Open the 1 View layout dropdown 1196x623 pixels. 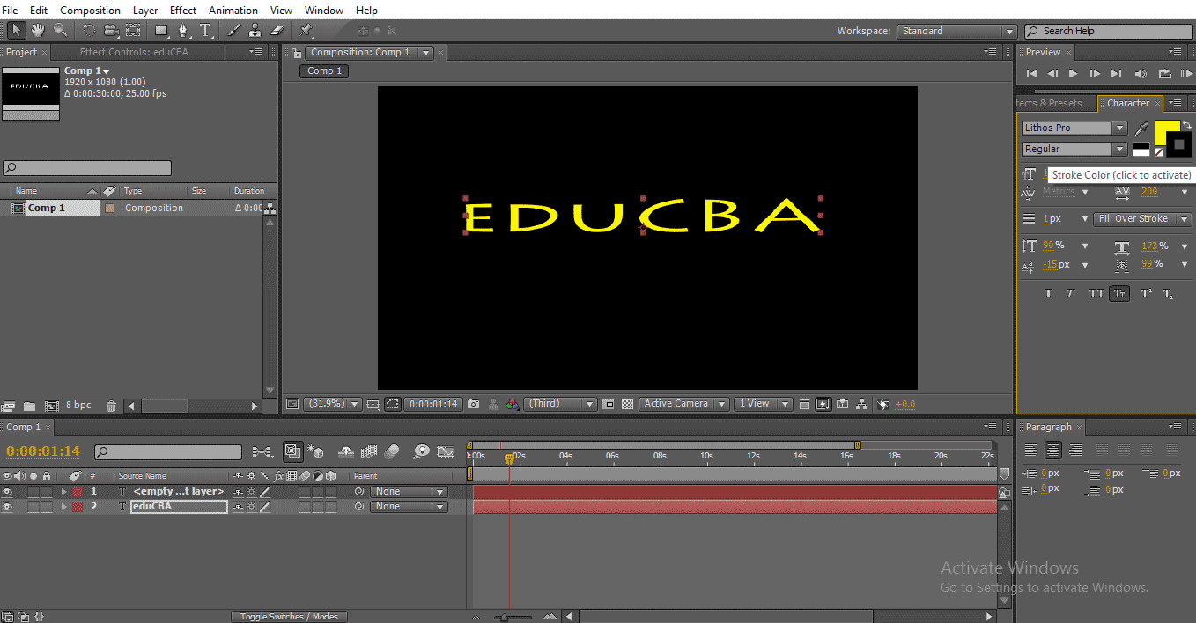click(763, 404)
